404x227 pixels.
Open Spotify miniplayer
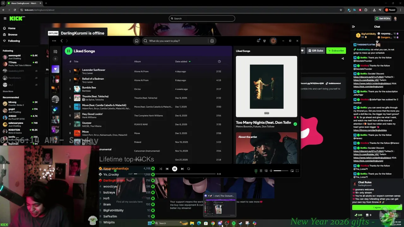[292, 171]
